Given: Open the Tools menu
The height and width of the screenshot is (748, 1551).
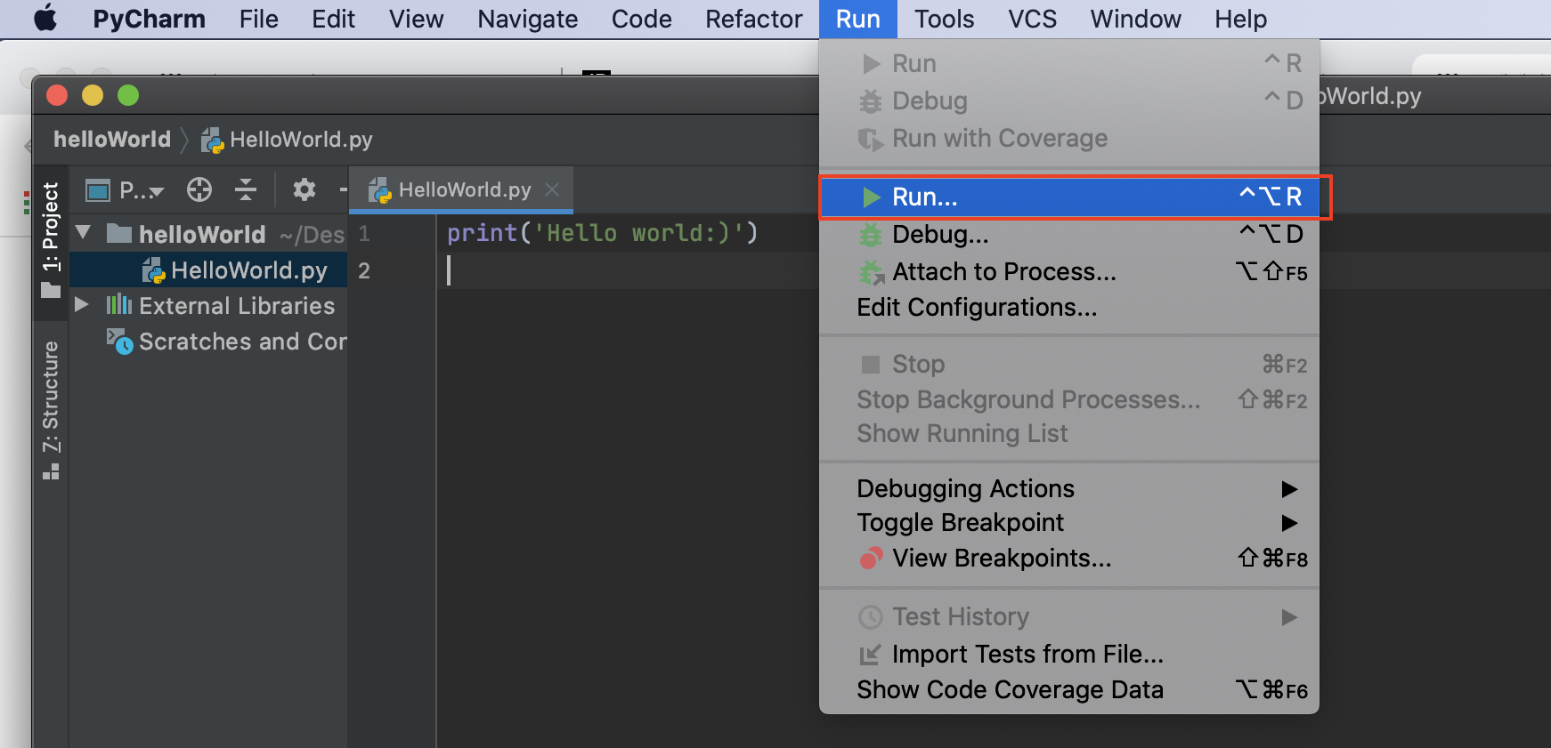Looking at the screenshot, I should (944, 19).
